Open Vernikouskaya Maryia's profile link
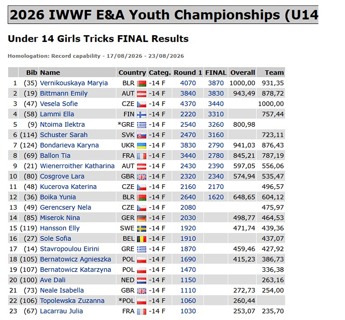The image size is (345, 320). click(74, 83)
